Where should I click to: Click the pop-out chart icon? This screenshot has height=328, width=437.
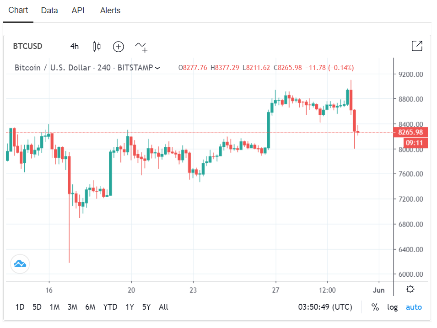[x=417, y=46]
